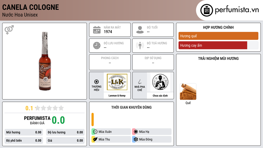Select the Mùa Đông season tag
The height and width of the screenshot is (148, 263).
pos(152,139)
